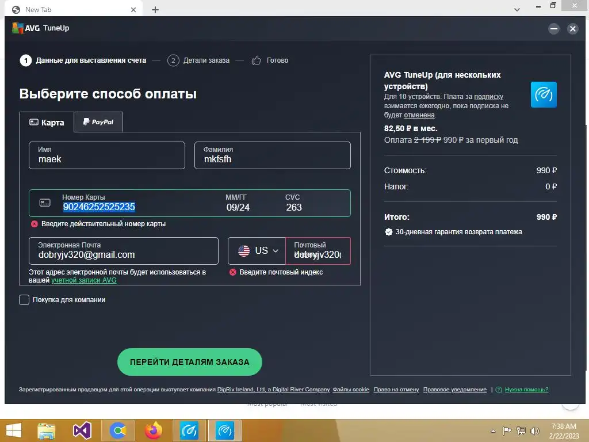Click the AVG TuneUp product icon
Image resolution: width=589 pixels, height=442 pixels.
tap(544, 95)
